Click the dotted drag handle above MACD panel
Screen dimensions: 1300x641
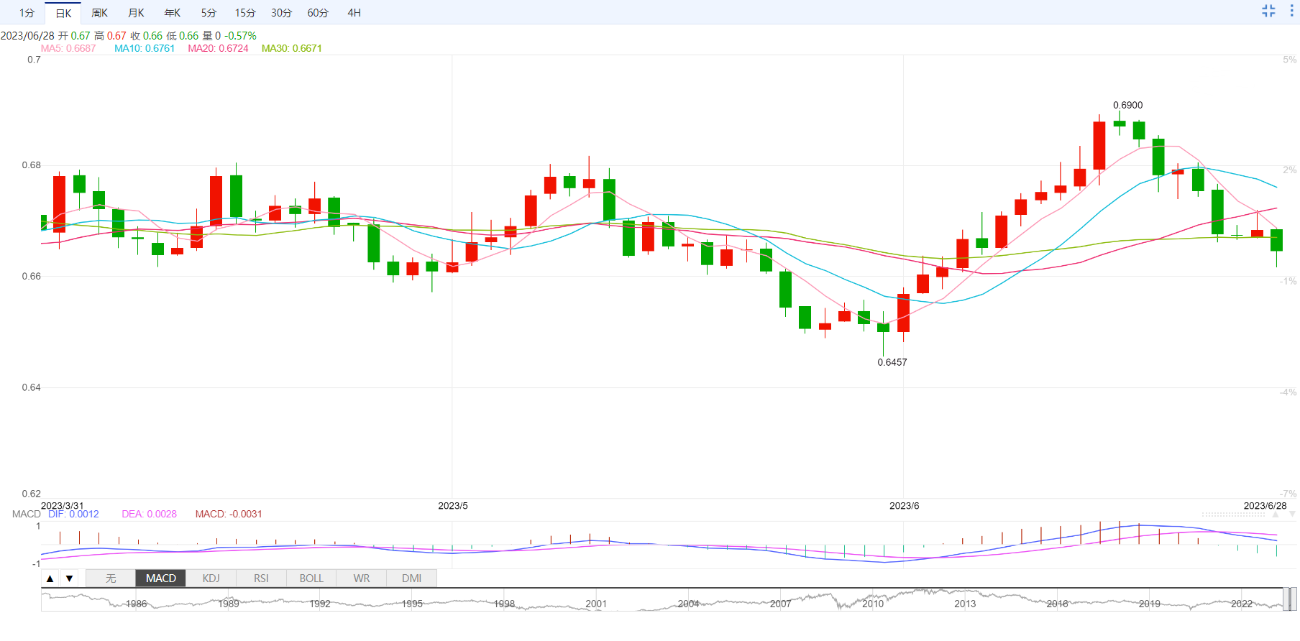tap(1233, 515)
